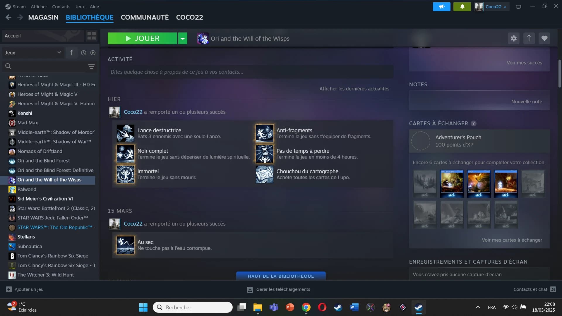Click Anti-fragments achievement icon

pyautogui.click(x=265, y=133)
